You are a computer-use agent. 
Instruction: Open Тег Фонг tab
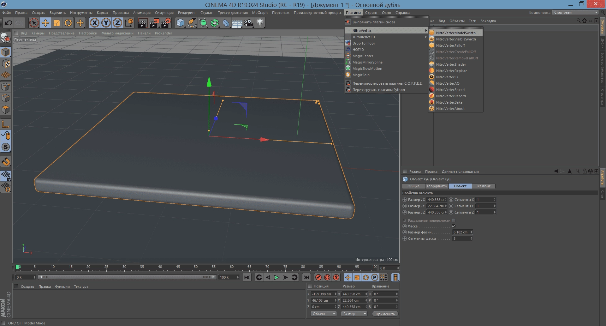tap(483, 186)
